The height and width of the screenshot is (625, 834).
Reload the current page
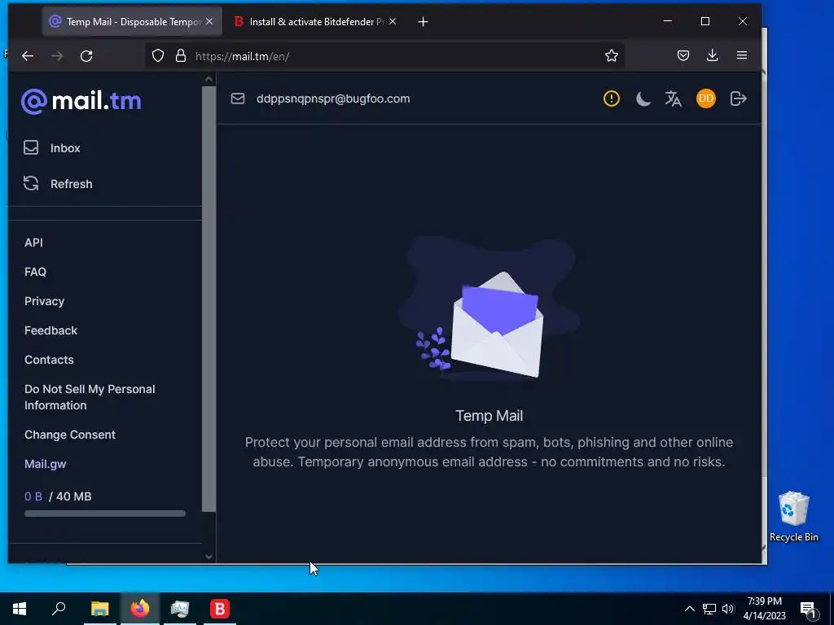(x=86, y=56)
